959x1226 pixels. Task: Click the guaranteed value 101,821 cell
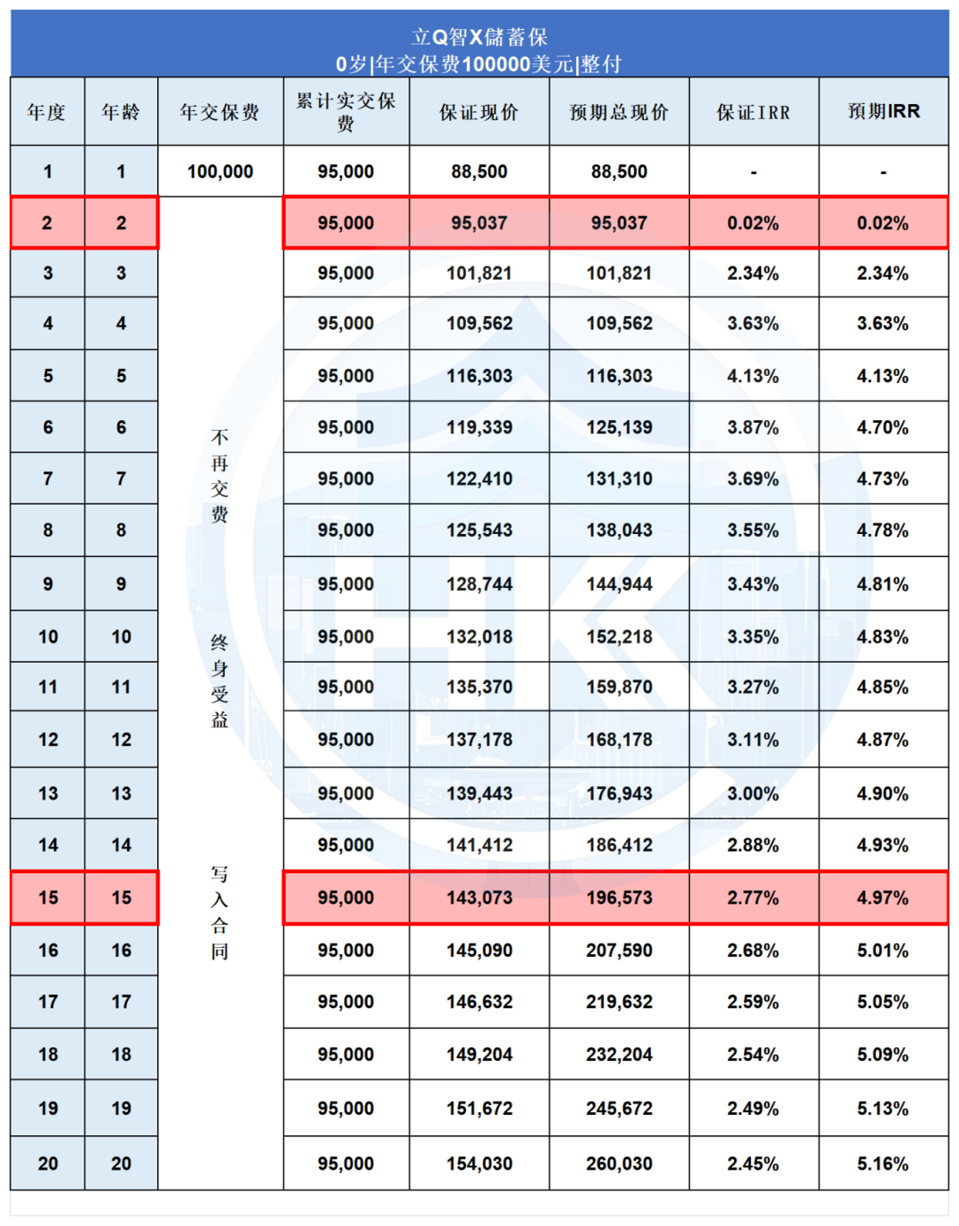coord(479,273)
